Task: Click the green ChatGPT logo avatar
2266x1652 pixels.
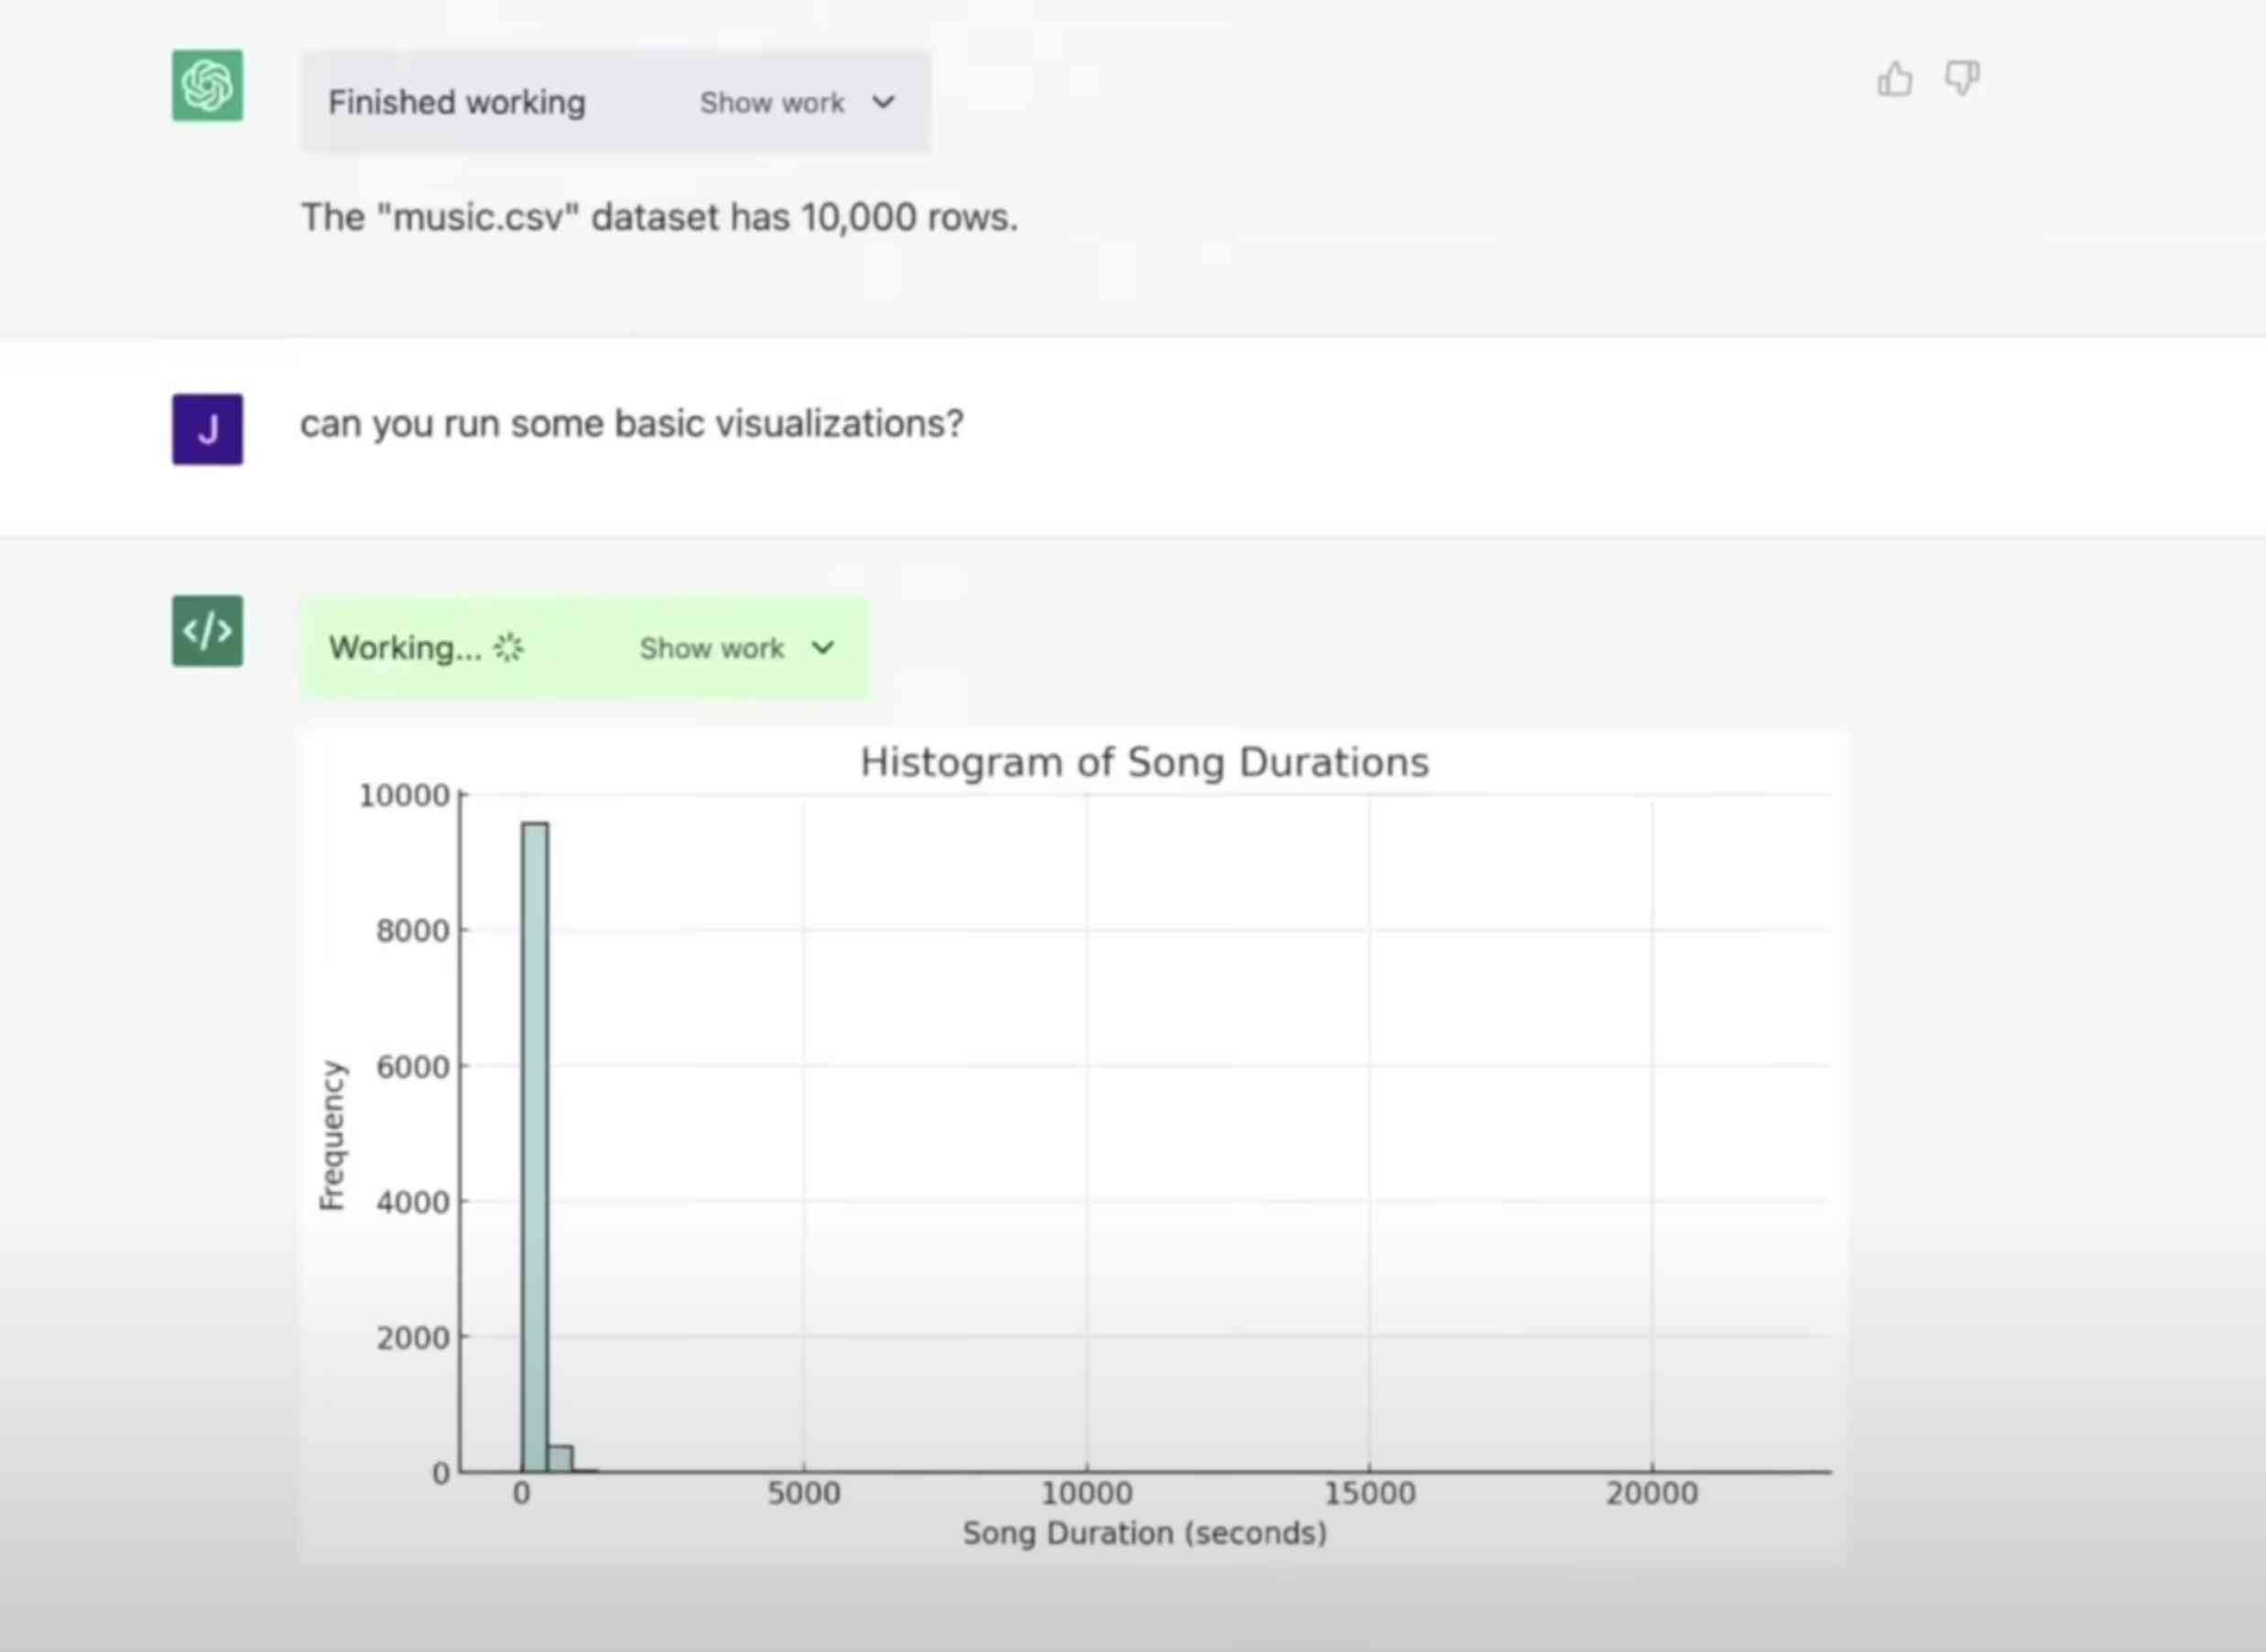Action: click(207, 85)
